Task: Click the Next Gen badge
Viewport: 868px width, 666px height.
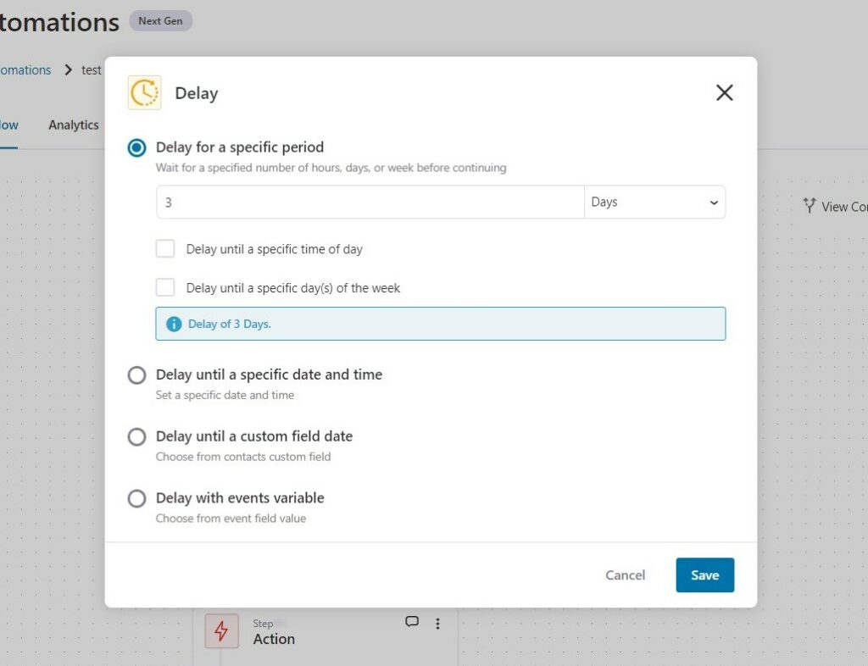Action: [x=160, y=21]
